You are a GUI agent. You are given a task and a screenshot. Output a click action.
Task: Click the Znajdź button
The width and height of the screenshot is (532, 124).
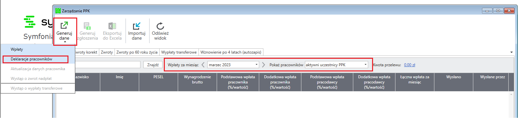point(153,65)
